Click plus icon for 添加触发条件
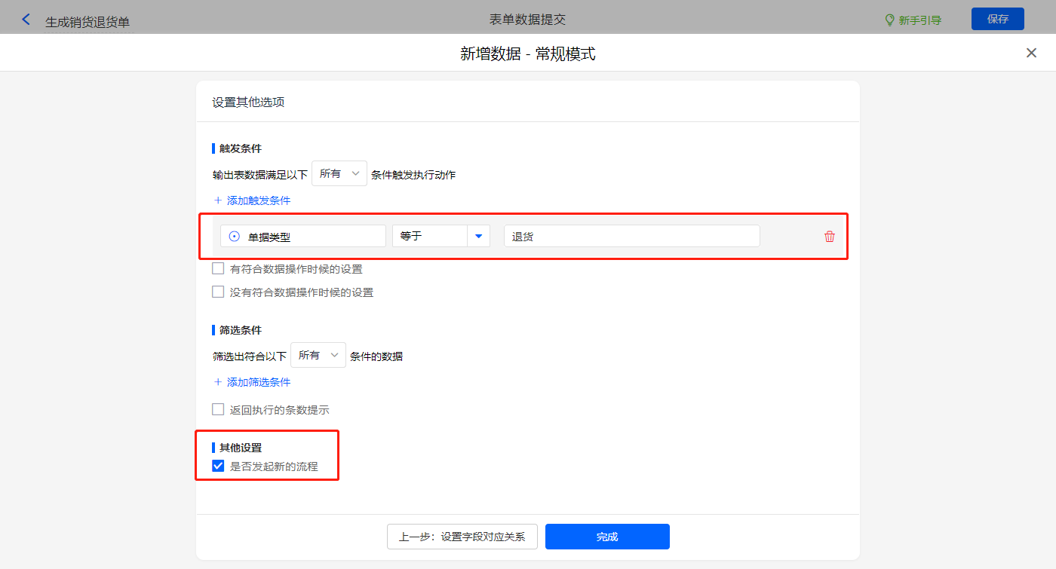 click(x=218, y=200)
